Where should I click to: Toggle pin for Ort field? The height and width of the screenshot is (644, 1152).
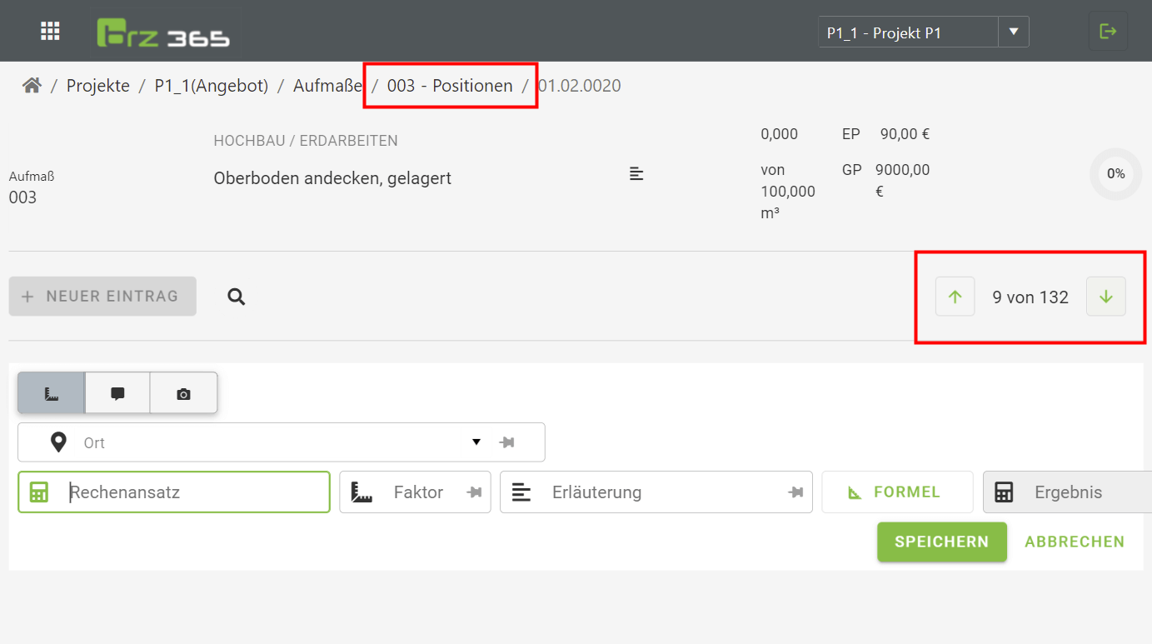coord(506,442)
